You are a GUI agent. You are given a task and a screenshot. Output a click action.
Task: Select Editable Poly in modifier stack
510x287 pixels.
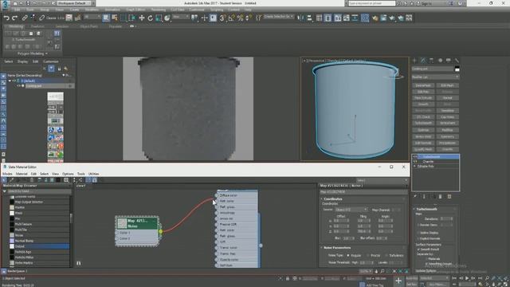[x=426, y=167]
